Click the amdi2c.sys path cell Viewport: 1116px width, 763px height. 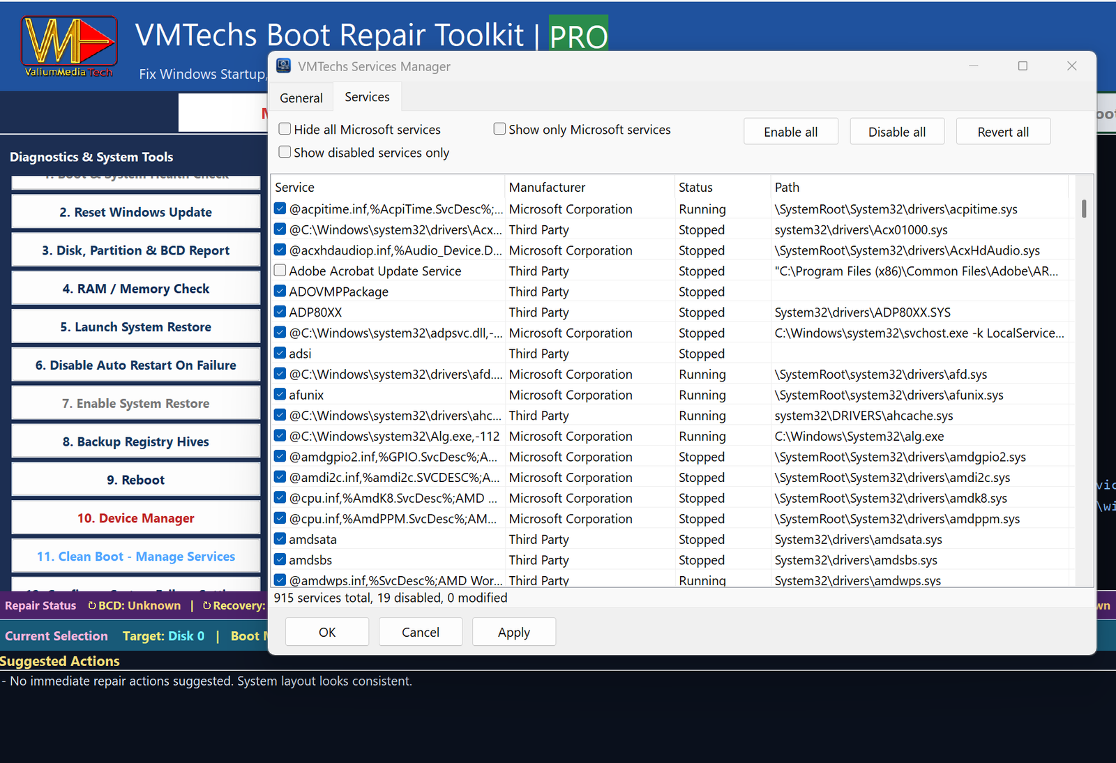pyautogui.click(x=919, y=478)
